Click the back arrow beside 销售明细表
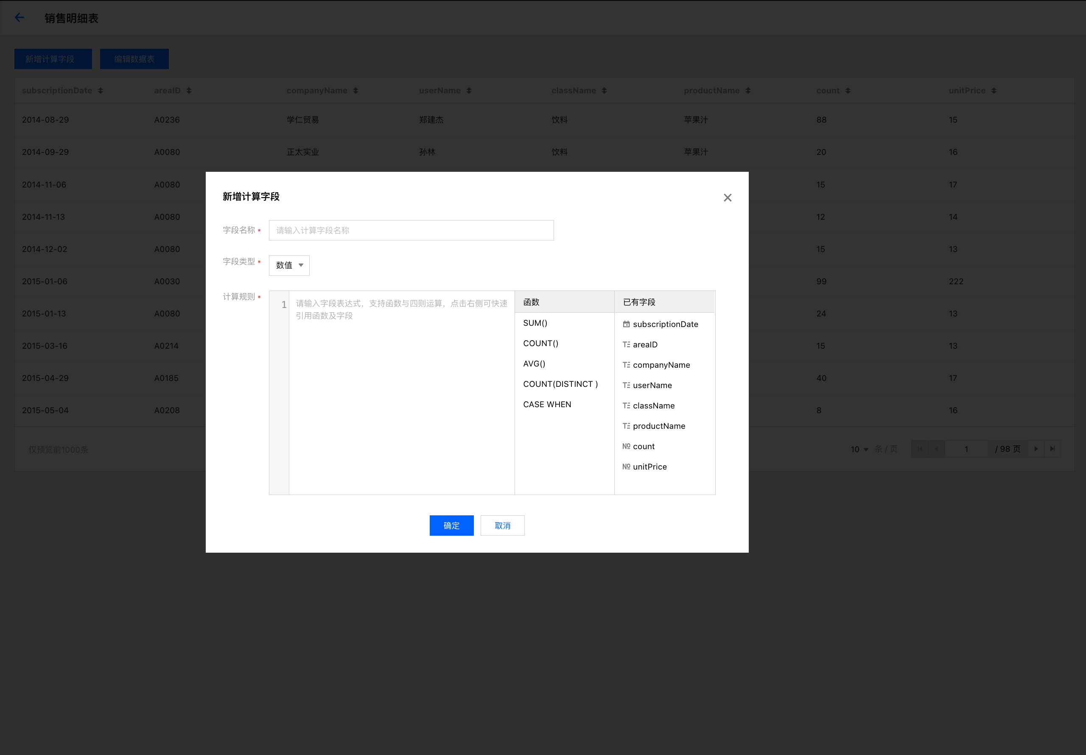Viewport: 1086px width, 755px height. click(20, 18)
